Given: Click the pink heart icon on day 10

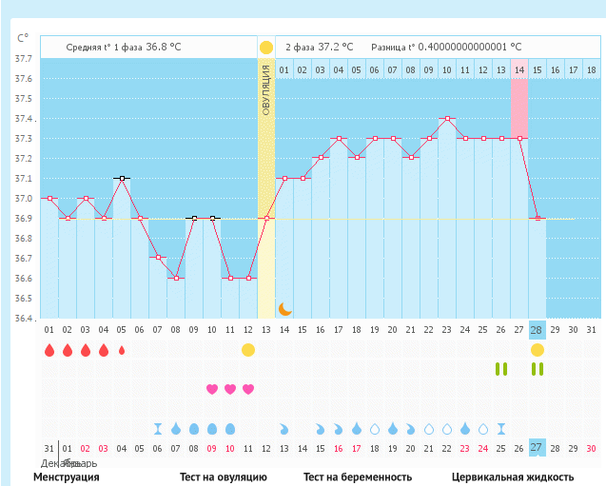Looking at the screenshot, I should 230,389.
